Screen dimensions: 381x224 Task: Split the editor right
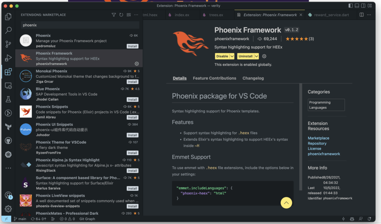362,15
